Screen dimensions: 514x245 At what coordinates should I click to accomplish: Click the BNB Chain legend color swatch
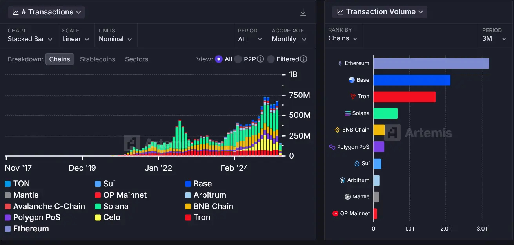tap(188, 206)
